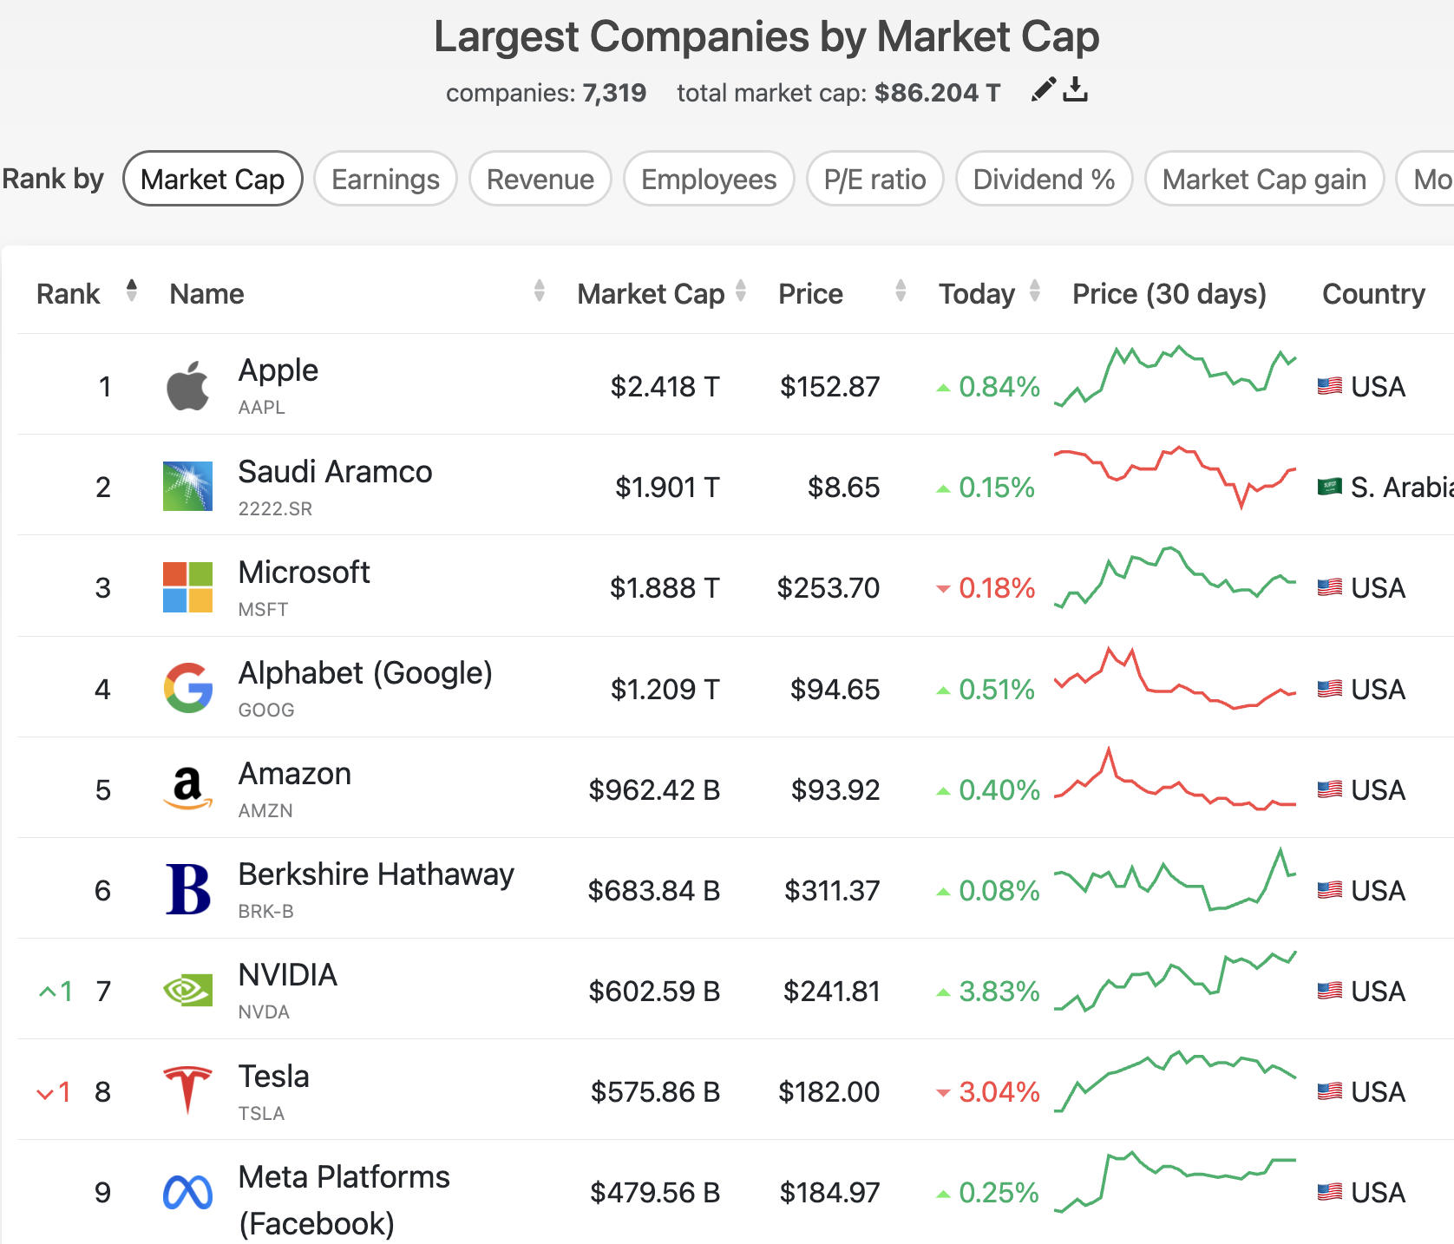
Task: Click the Apple logo icon
Action: coord(187,386)
